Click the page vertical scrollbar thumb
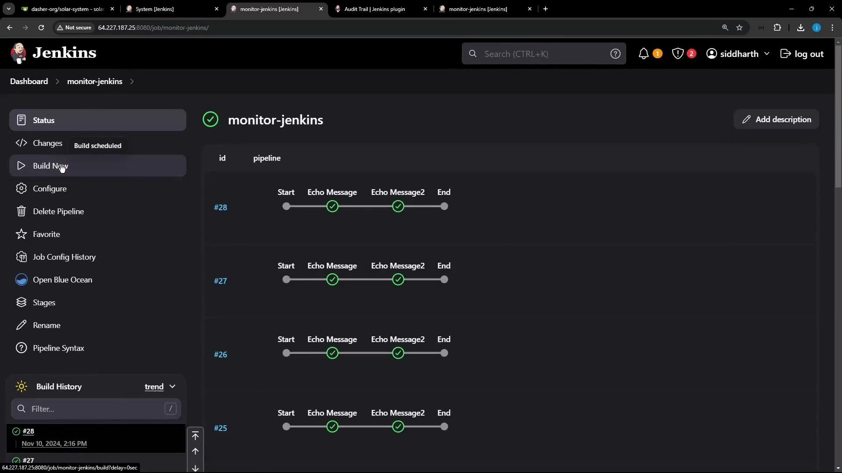The height and width of the screenshot is (473, 842). (838, 116)
